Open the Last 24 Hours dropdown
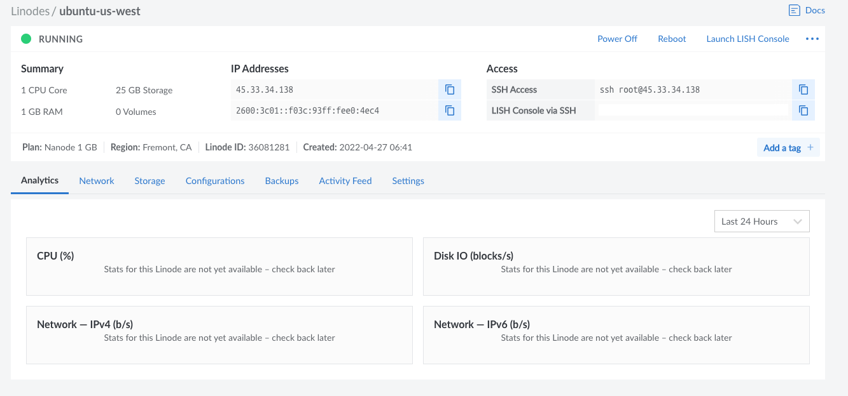 coord(761,221)
